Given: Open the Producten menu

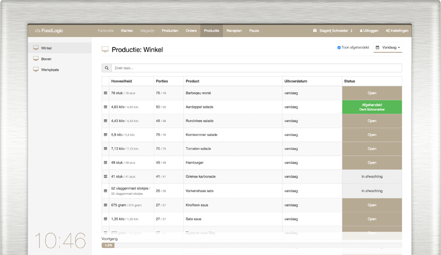Looking at the screenshot, I should [170, 30].
